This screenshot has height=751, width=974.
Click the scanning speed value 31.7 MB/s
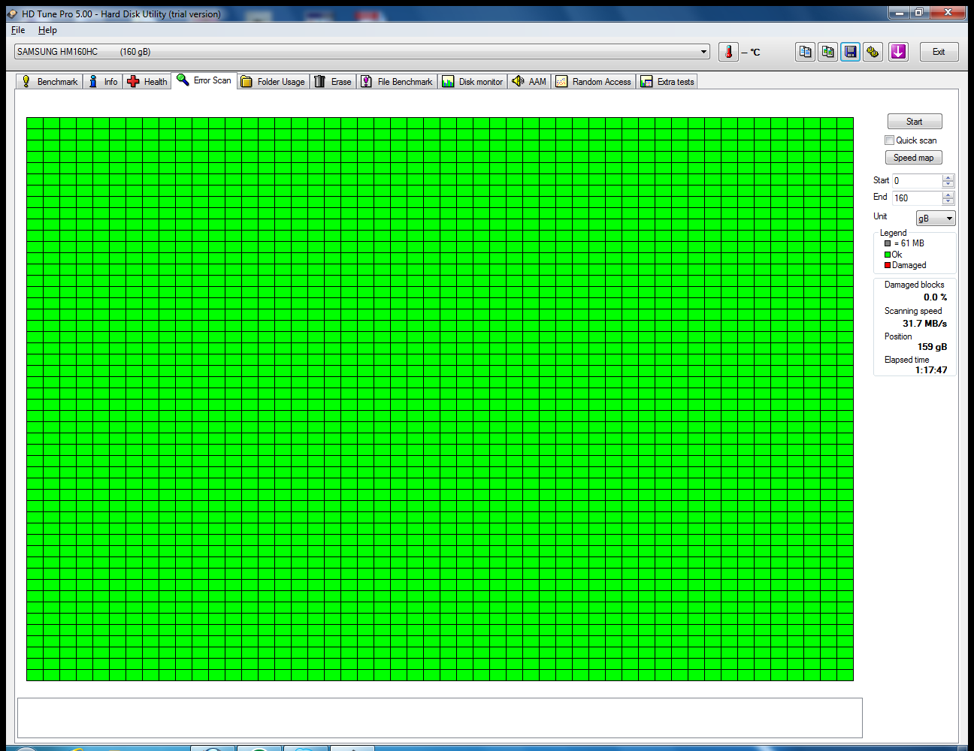coord(924,324)
